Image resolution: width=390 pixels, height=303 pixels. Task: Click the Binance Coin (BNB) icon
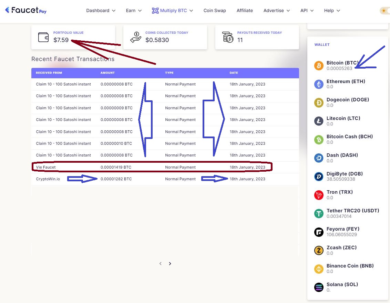tap(319, 269)
